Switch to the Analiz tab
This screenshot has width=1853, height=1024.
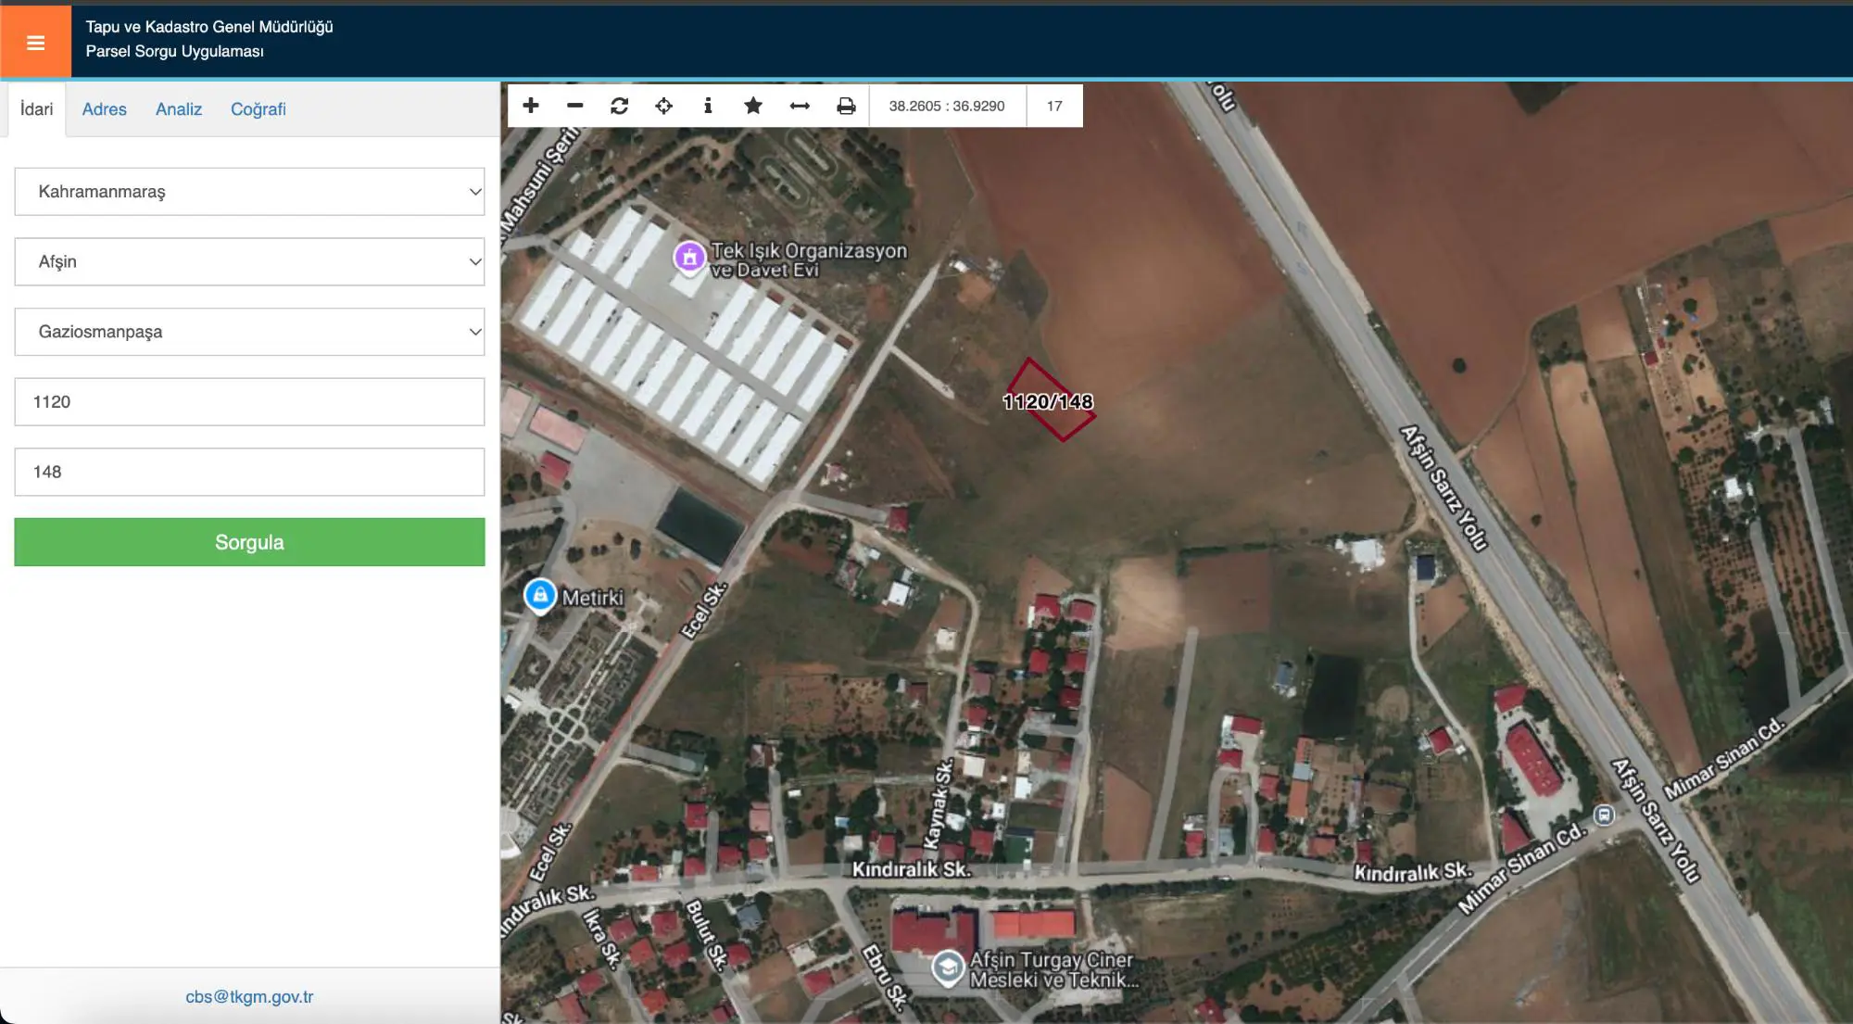click(x=179, y=109)
